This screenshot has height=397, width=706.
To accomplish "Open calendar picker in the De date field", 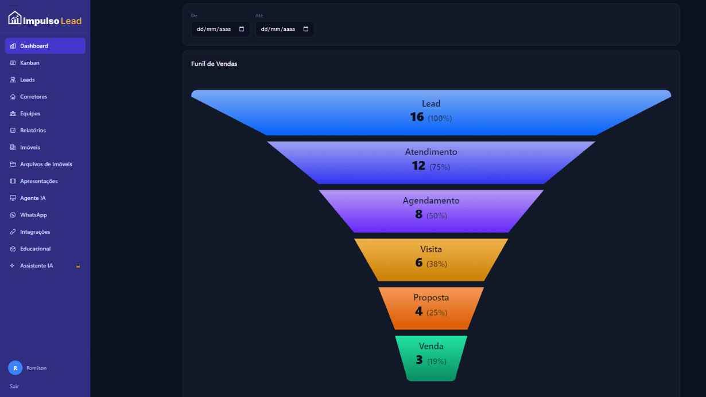I will (x=242, y=29).
